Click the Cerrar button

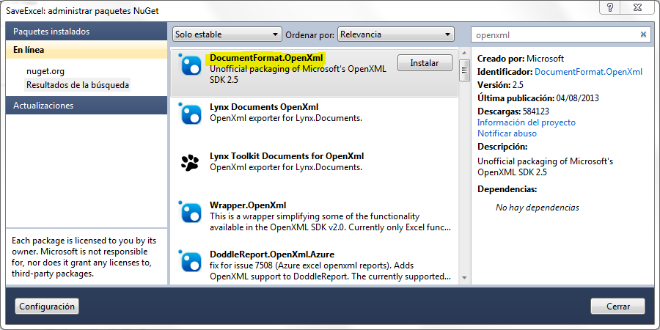pyautogui.click(x=618, y=307)
